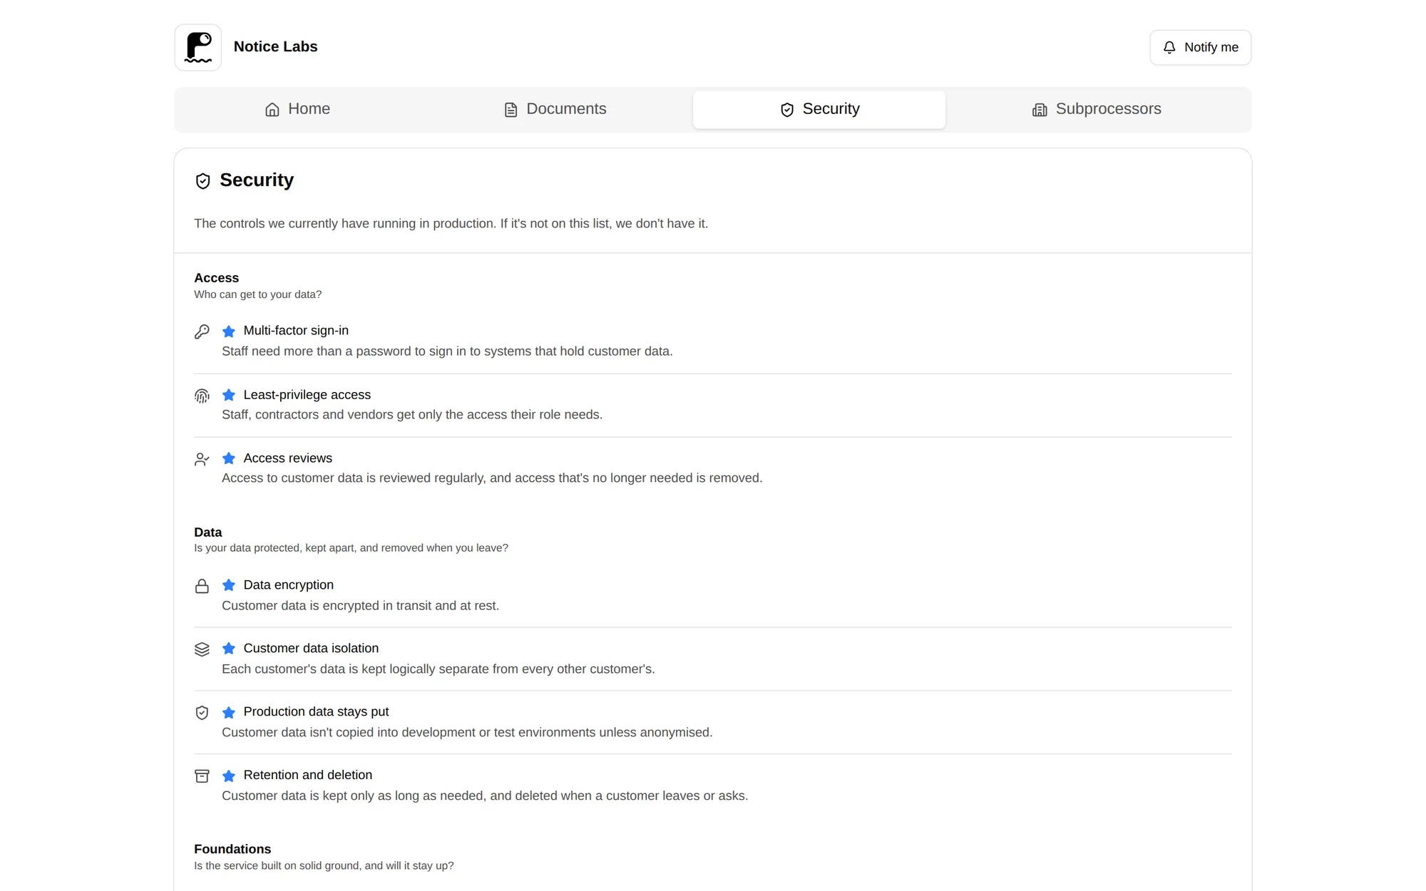The width and height of the screenshot is (1426, 891).
Task: Click 'Is your data protected, kept apart' subtitle
Action: coord(351,548)
